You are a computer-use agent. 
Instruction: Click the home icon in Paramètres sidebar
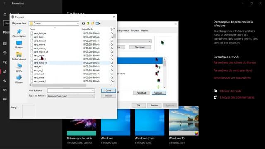[x=5, y=14]
